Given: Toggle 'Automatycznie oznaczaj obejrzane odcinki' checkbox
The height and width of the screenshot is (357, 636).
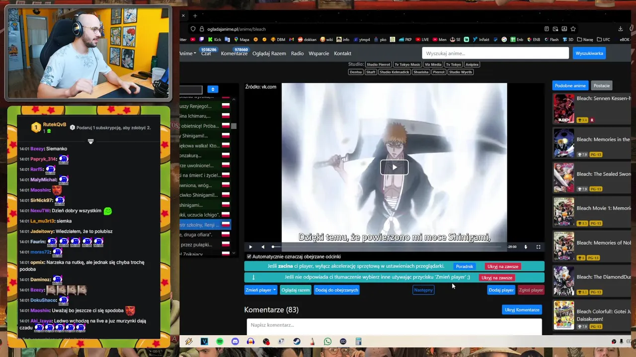Looking at the screenshot, I should tap(249, 256).
